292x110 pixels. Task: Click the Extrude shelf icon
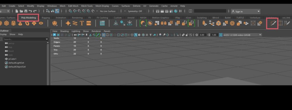coord(204,23)
